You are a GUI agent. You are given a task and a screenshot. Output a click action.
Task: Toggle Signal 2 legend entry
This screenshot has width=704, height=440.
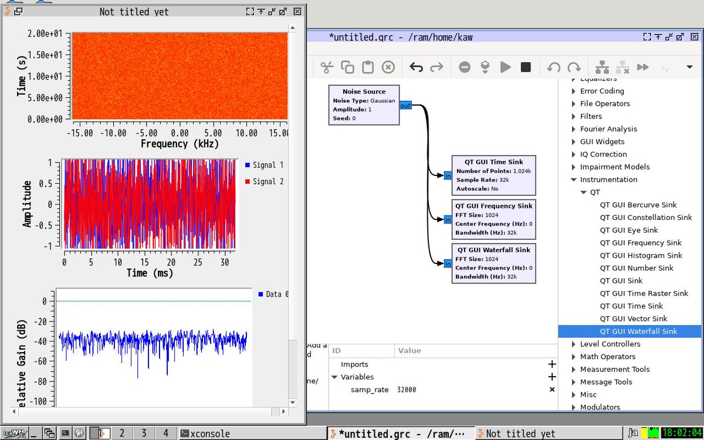[x=264, y=182]
